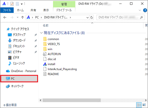
Task: Select the install application file
Action: pyautogui.click(x=49, y=64)
